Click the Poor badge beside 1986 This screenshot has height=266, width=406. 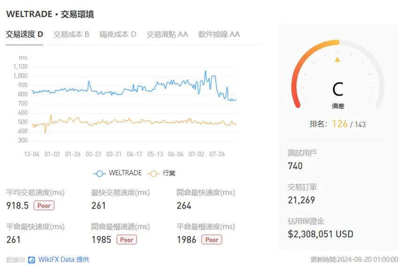coord(212,240)
